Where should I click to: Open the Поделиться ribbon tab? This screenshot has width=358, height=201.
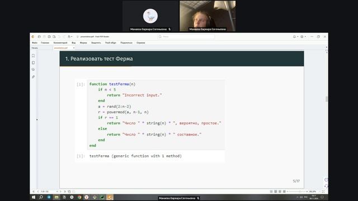coord(126,43)
